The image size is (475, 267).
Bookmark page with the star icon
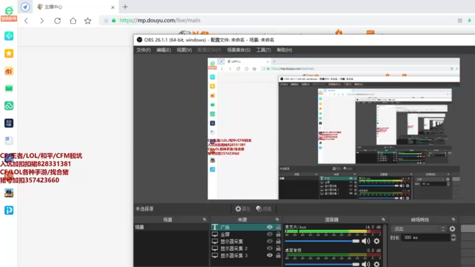(x=88, y=21)
